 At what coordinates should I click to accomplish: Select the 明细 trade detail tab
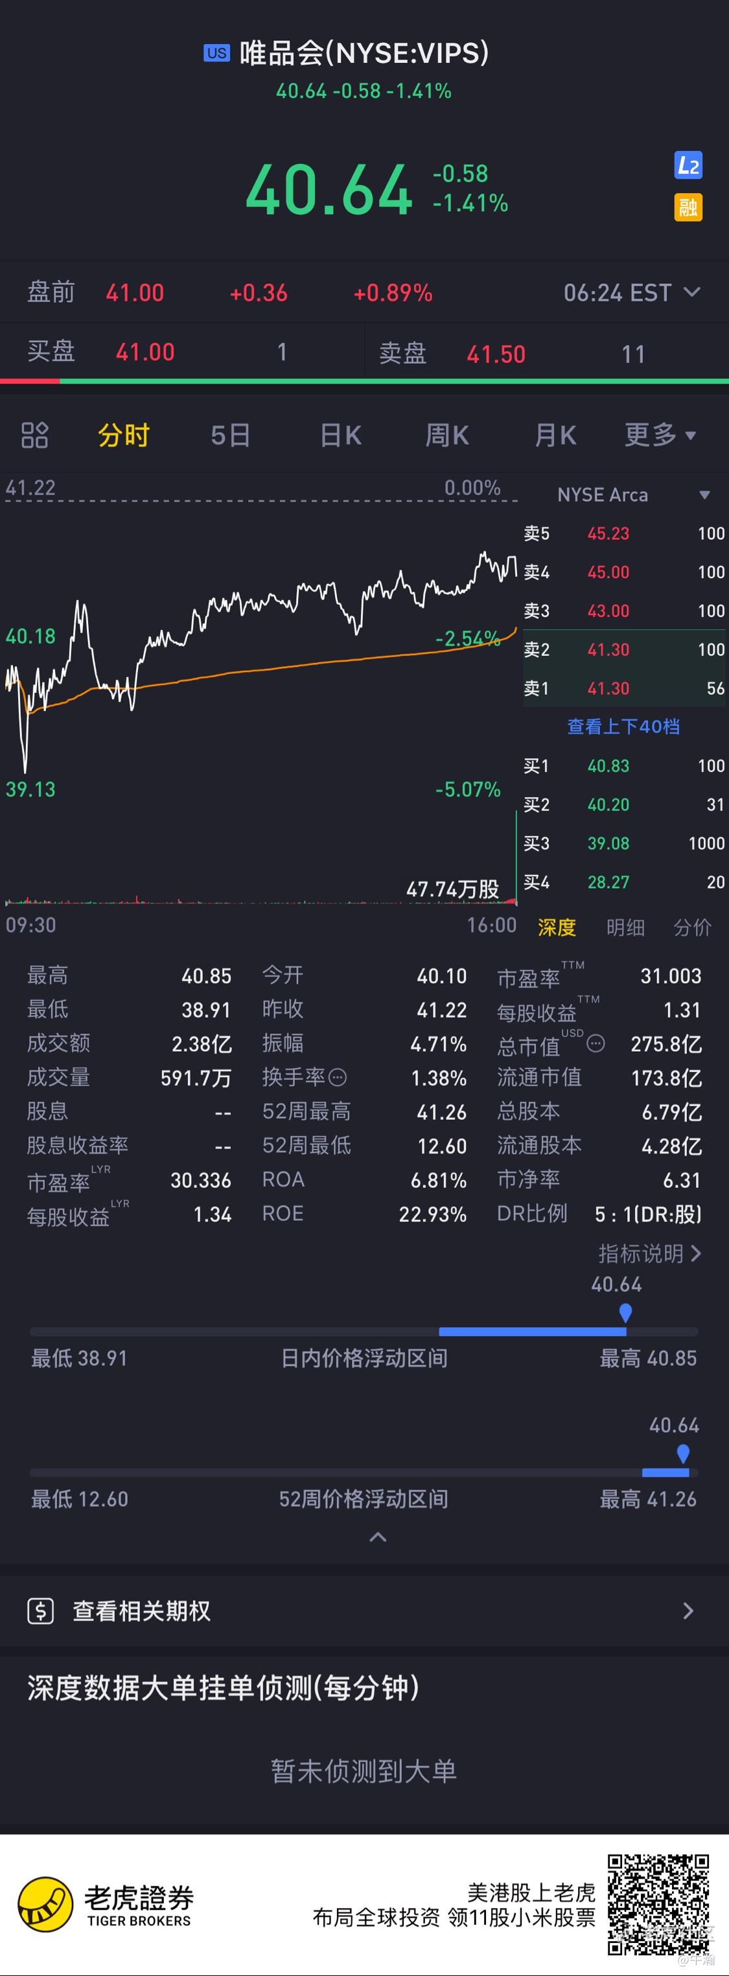tap(625, 927)
